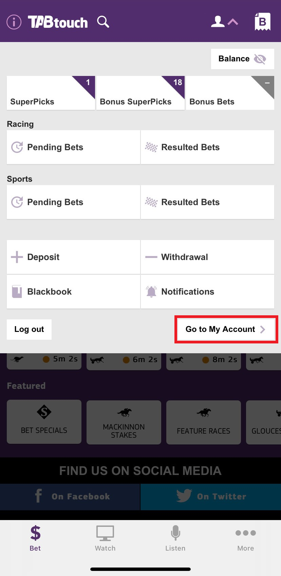Select the Racing Pending Bets clock icon

coord(16,147)
